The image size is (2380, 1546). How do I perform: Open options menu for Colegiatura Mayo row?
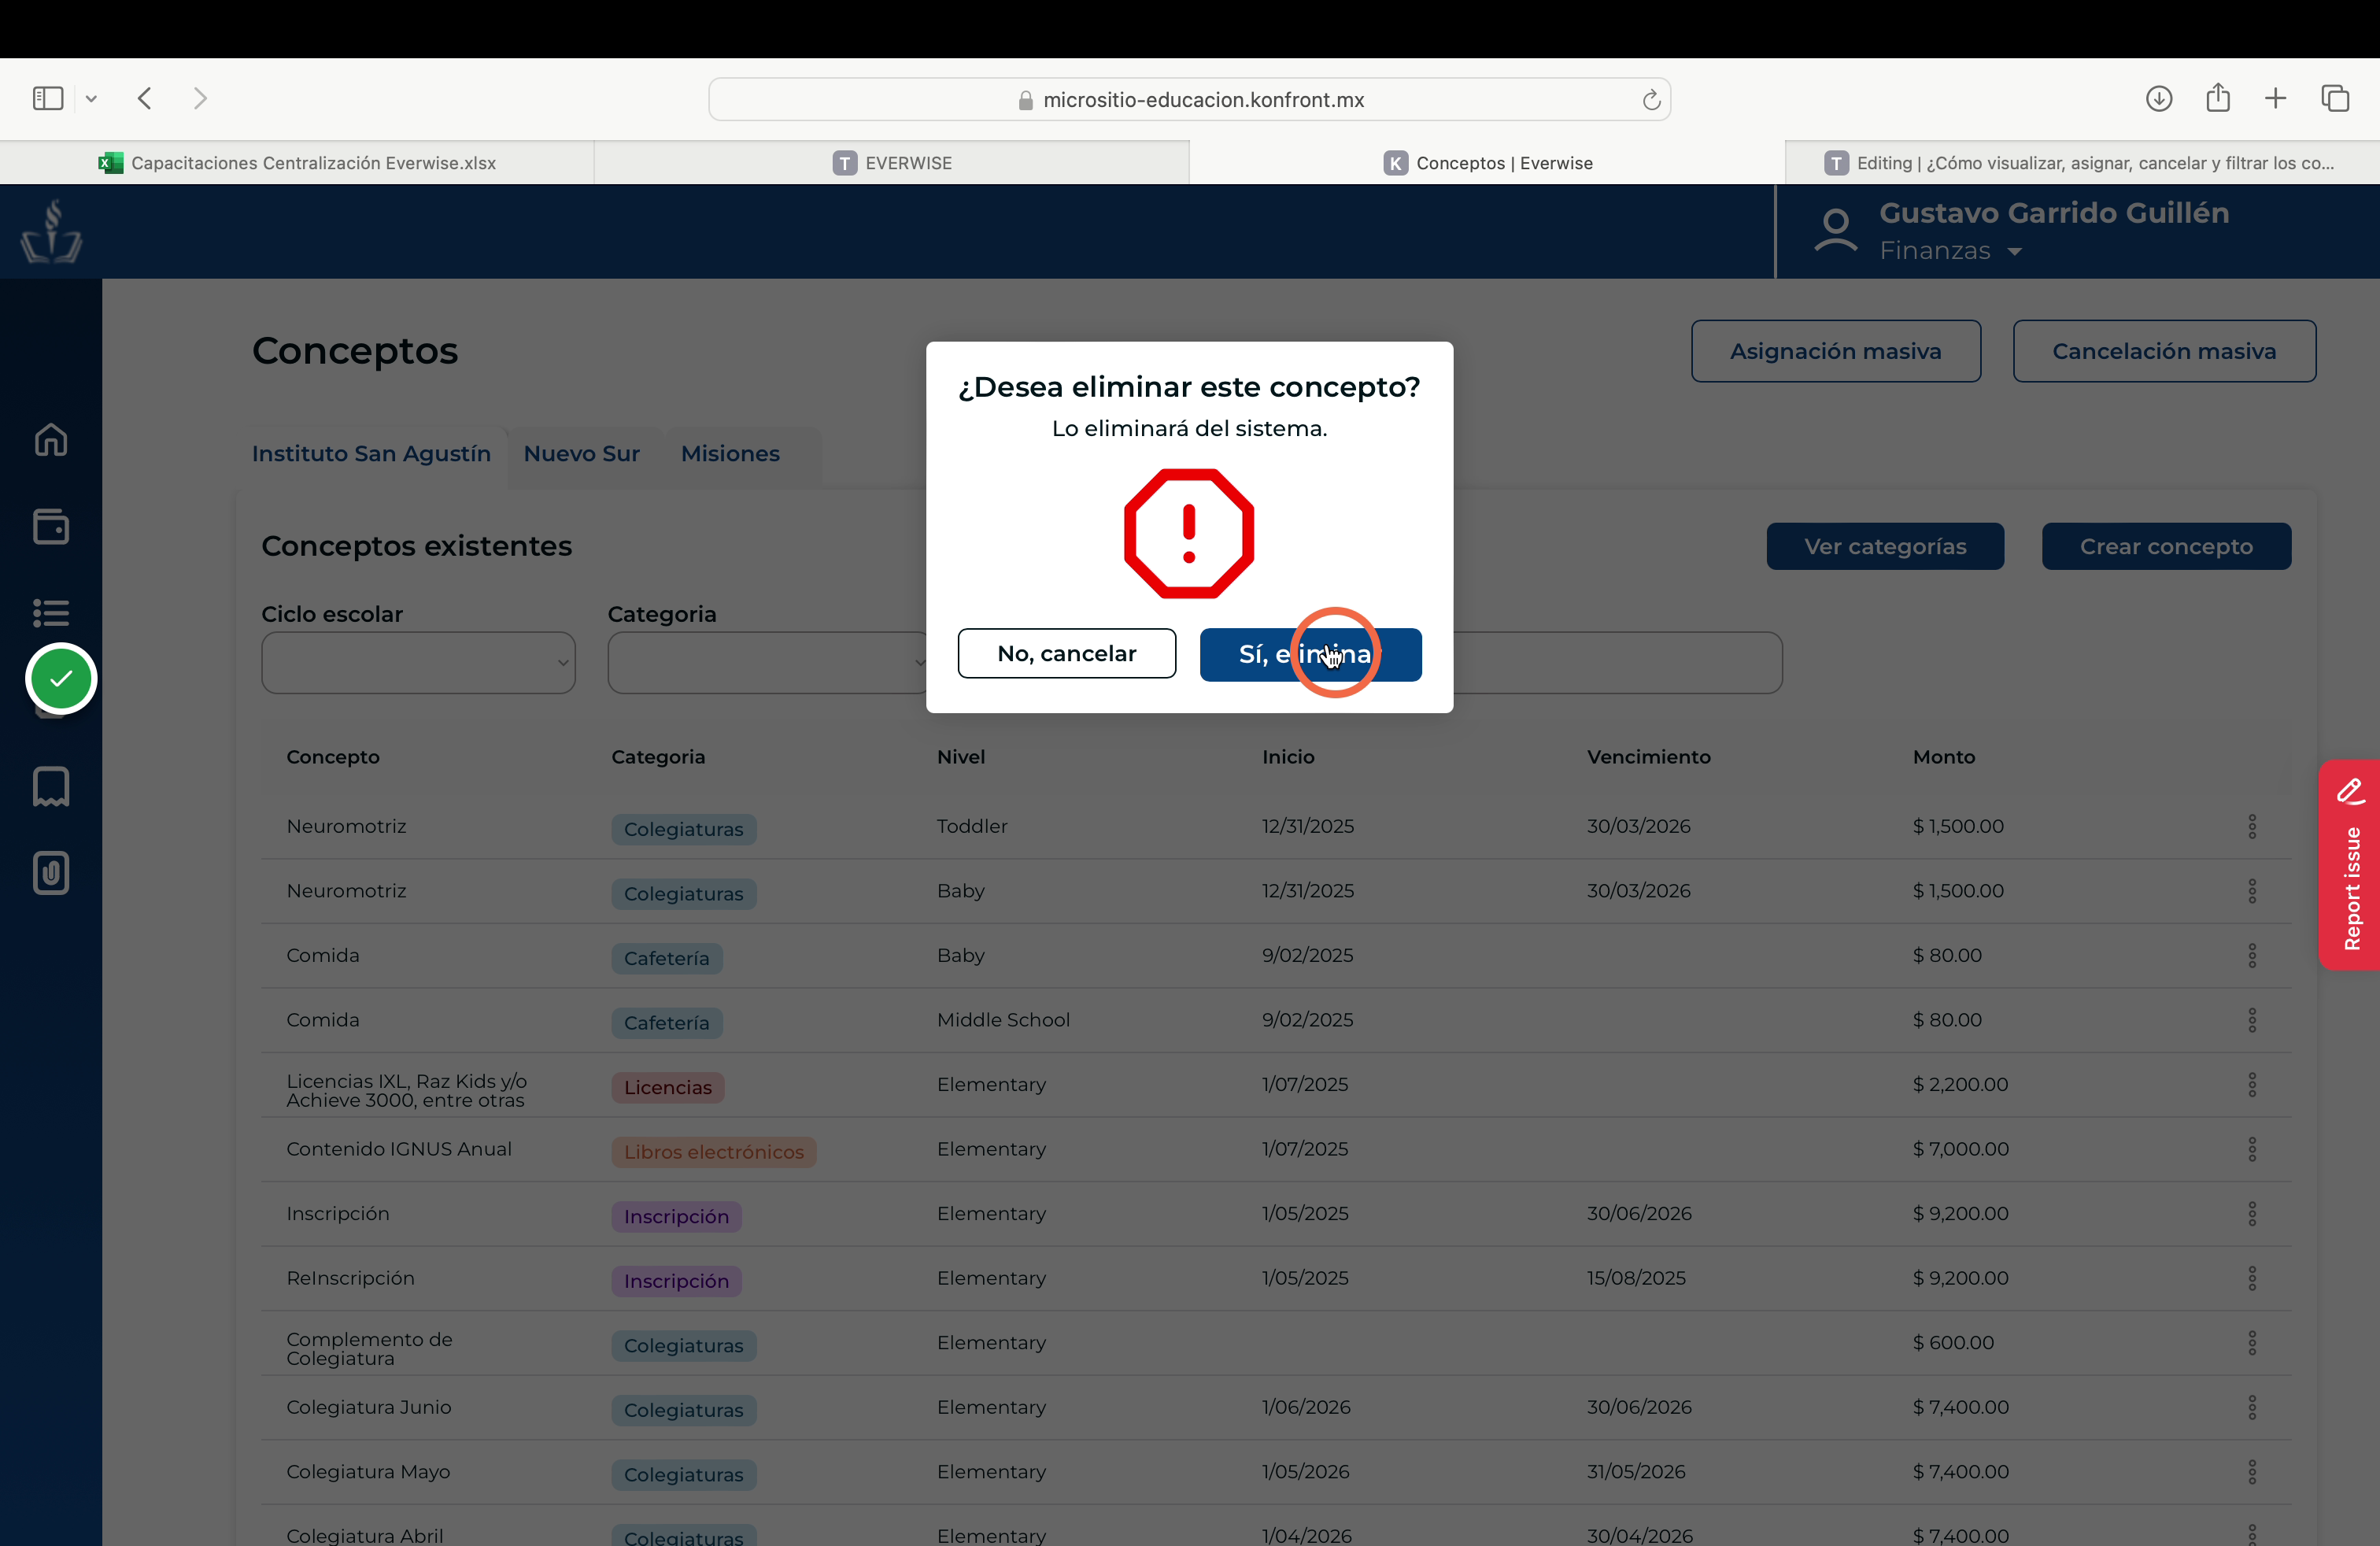(2252, 1471)
